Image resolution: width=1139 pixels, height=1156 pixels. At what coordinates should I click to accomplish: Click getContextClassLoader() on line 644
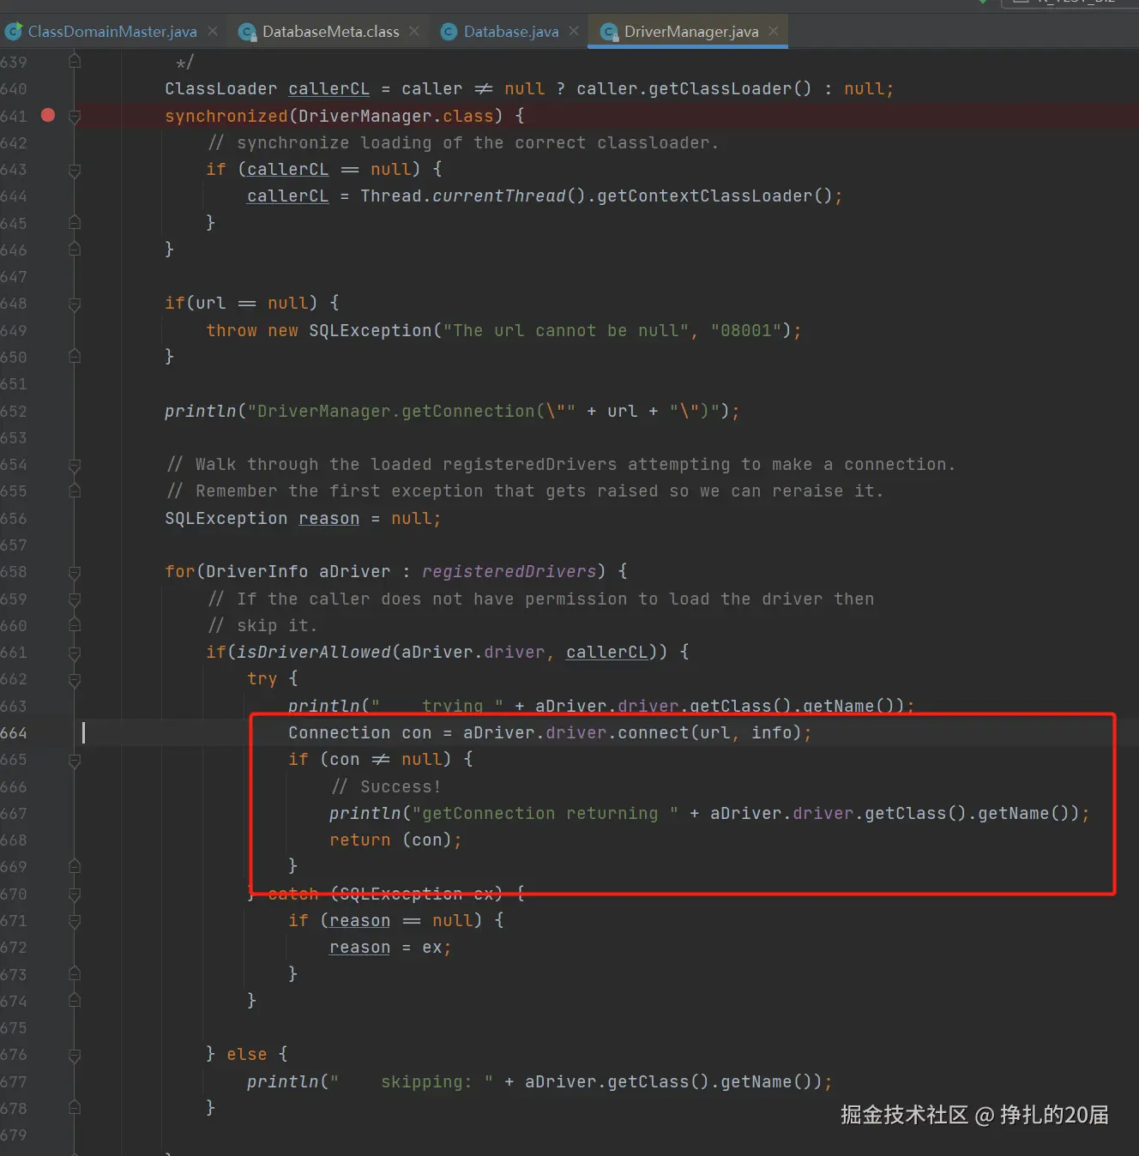click(714, 196)
